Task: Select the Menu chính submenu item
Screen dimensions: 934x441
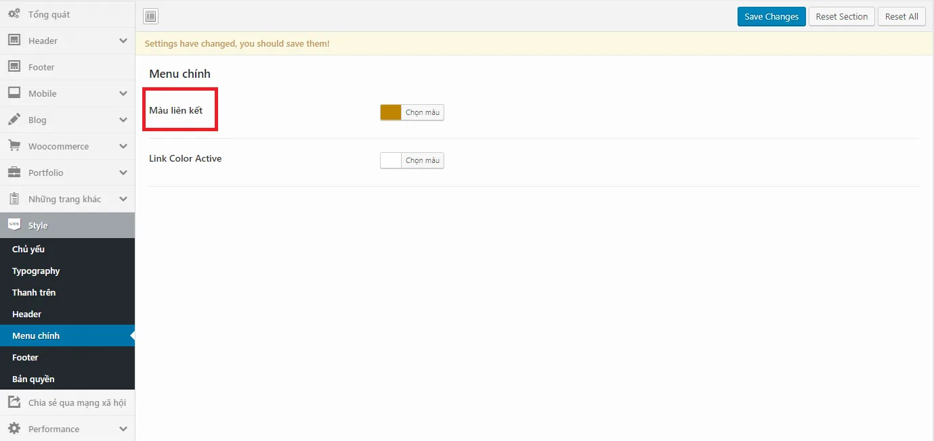Action: tap(67, 335)
